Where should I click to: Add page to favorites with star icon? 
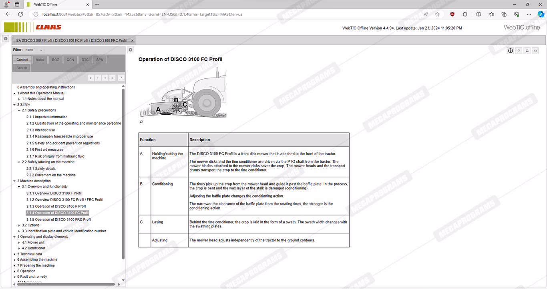[437, 14]
